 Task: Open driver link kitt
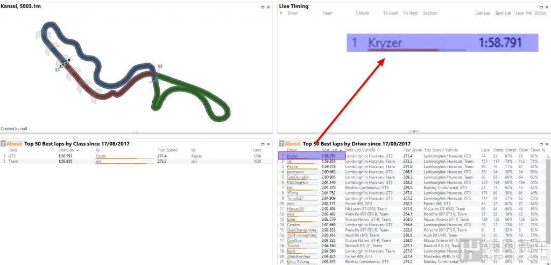(289, 187)
